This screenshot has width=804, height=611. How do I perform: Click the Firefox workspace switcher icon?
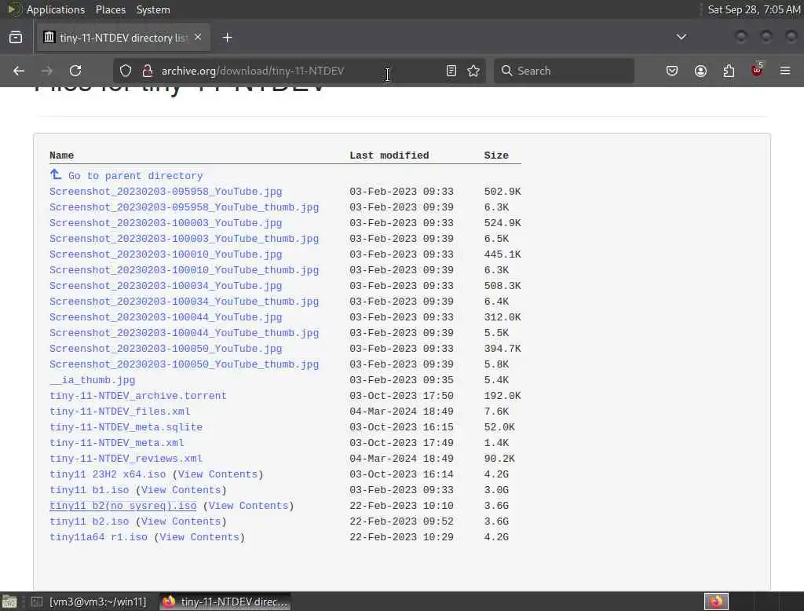(716, 602)
